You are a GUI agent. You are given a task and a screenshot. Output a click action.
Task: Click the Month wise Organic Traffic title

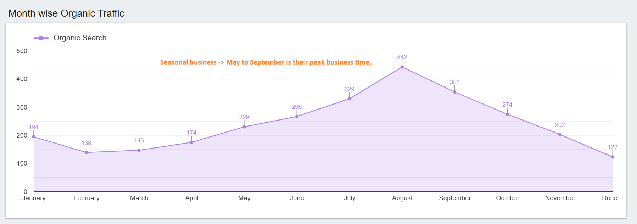[66, 13]
